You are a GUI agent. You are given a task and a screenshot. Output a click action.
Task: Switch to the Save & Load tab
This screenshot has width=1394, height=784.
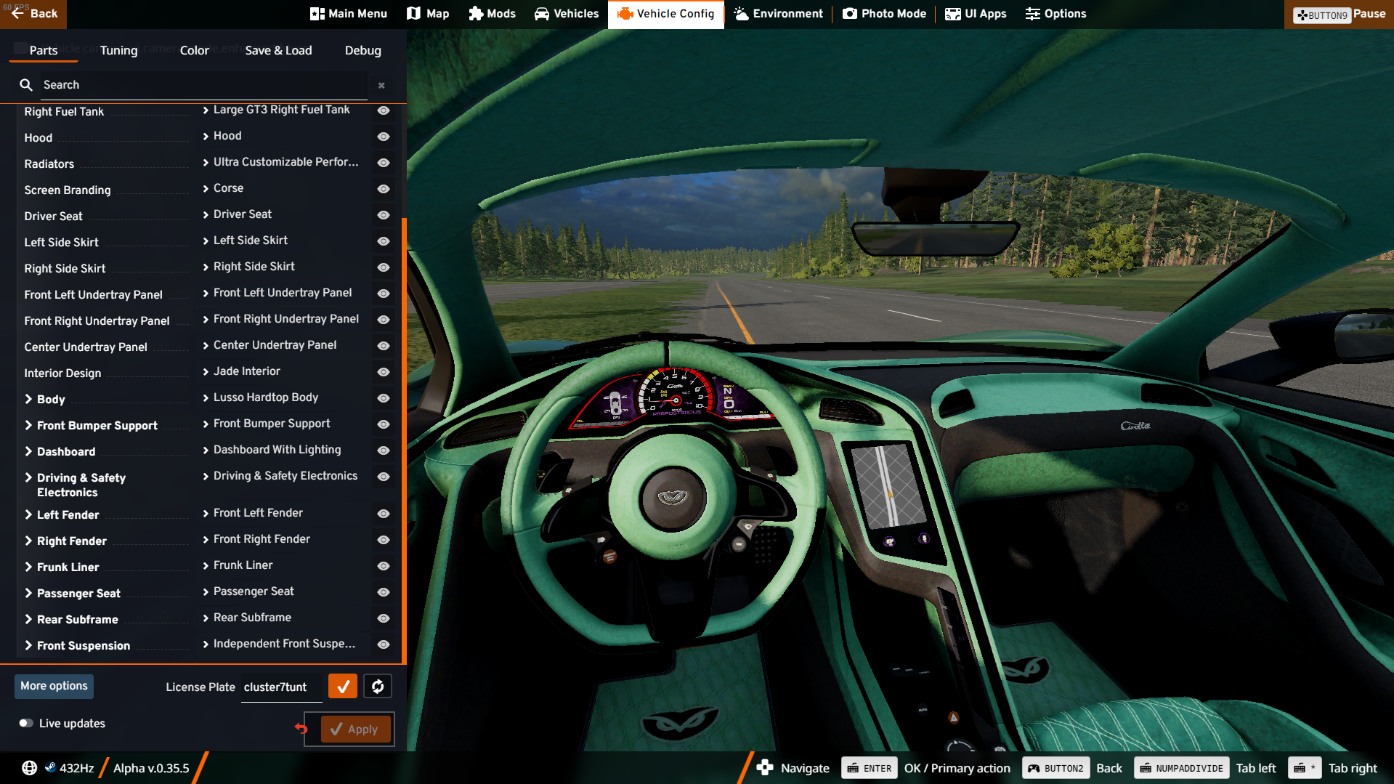[278, 50]
